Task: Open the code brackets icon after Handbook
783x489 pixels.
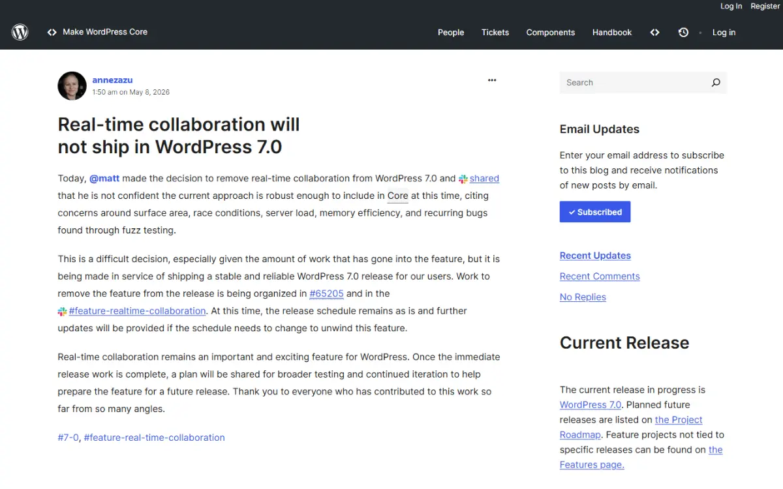Action: tap(654, 32)
